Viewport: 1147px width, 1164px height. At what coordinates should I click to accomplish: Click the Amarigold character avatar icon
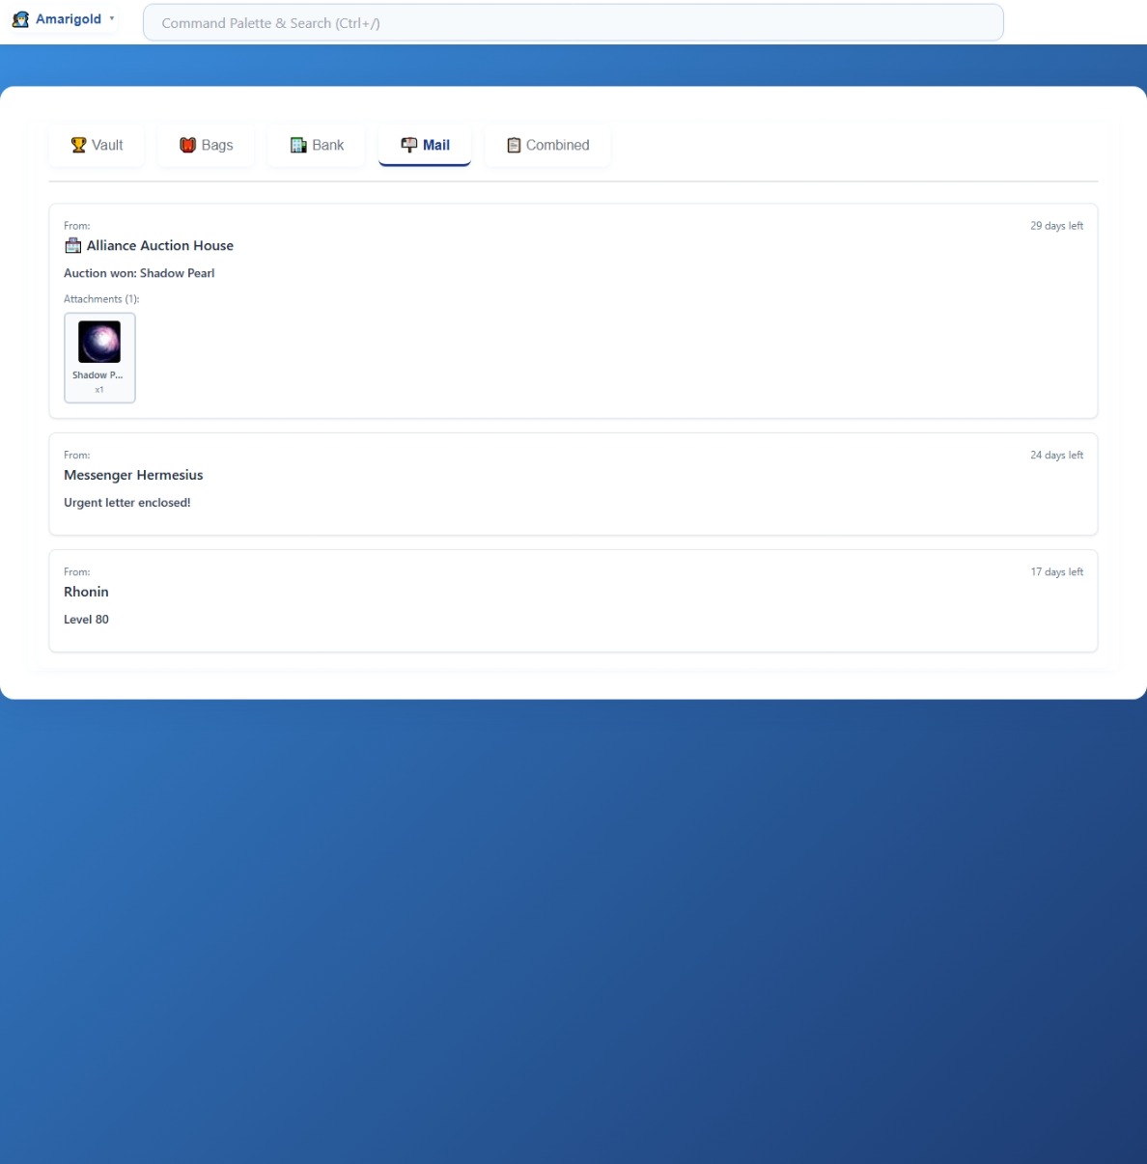point(20,19)
